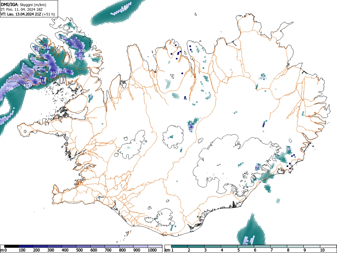Screen dimensions: 337x253
Task: Select the '347' visibility value
Action: click(x=64, y=38)
